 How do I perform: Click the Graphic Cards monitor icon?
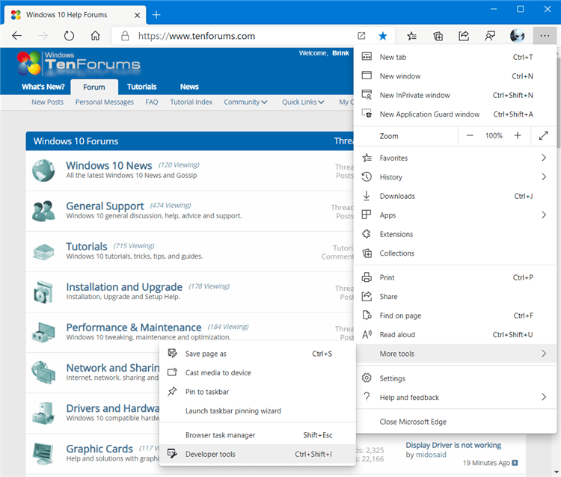coord(43,453)
